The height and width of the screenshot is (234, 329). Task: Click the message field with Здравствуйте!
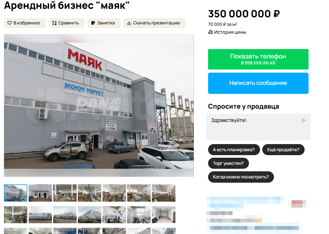point(258,127)
